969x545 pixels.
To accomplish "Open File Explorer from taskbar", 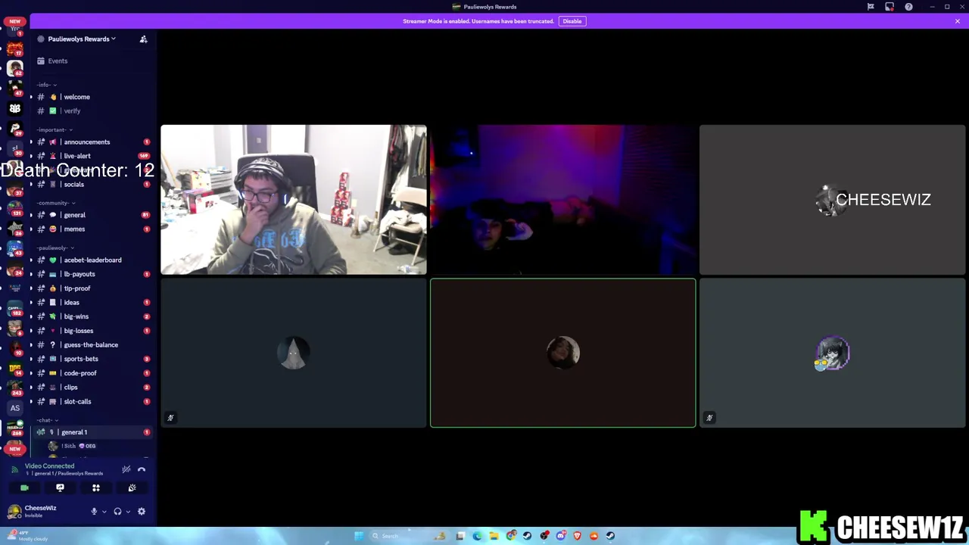I will 494,536.
